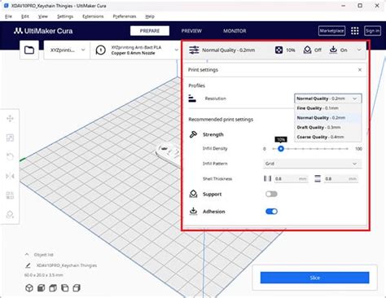
Task: Collapse the Object list expander
Action: 27,255
